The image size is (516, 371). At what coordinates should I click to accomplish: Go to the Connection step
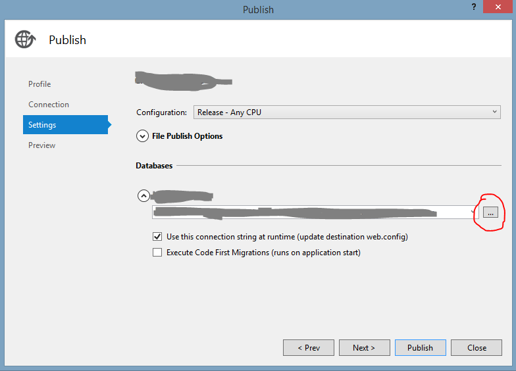pyautogui.click(x=49, y=105)
